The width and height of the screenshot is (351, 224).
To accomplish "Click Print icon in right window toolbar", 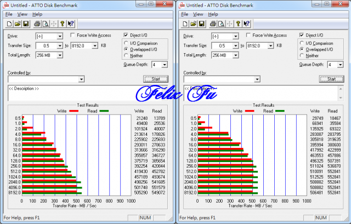I will [x=213, y=24].
